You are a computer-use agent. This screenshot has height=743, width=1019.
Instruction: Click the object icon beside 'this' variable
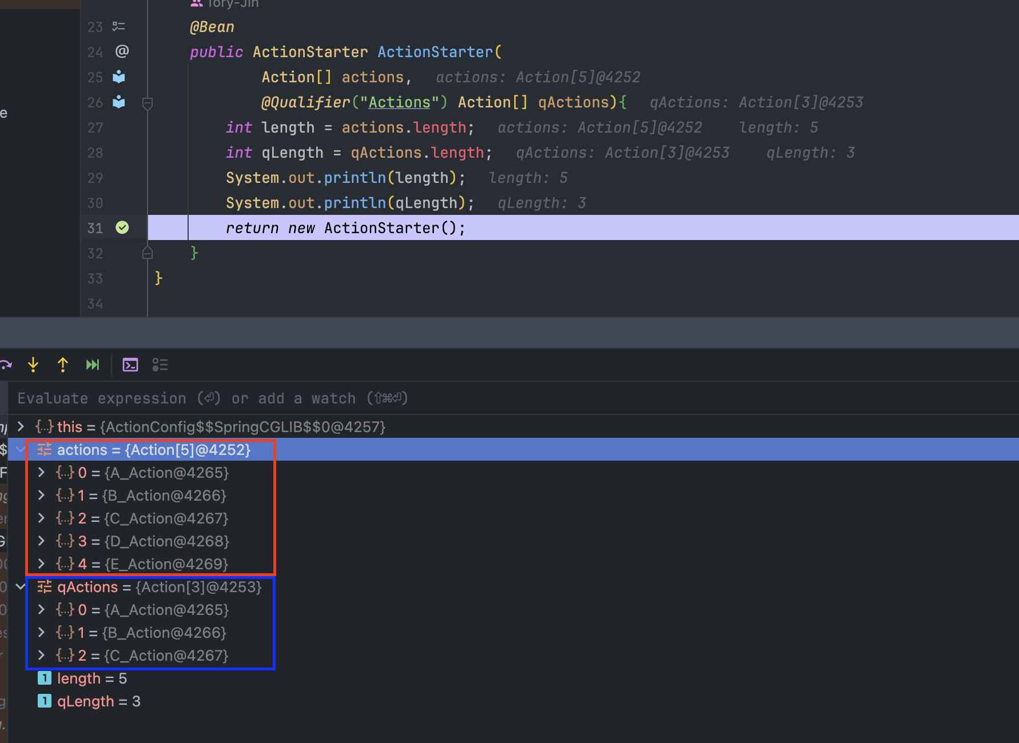click(45, 426)
